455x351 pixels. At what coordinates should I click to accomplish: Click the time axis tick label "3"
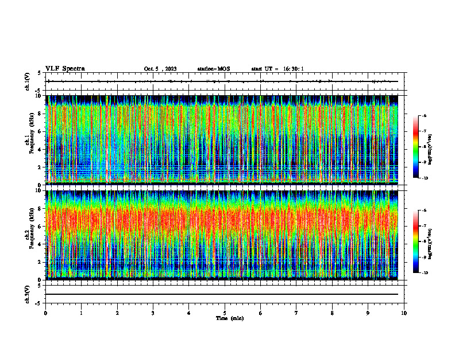[153, 313]
